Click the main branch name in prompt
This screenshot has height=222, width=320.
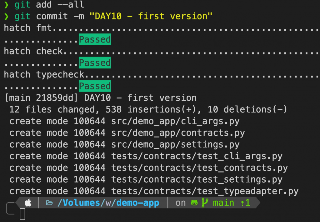click(223, 203)
